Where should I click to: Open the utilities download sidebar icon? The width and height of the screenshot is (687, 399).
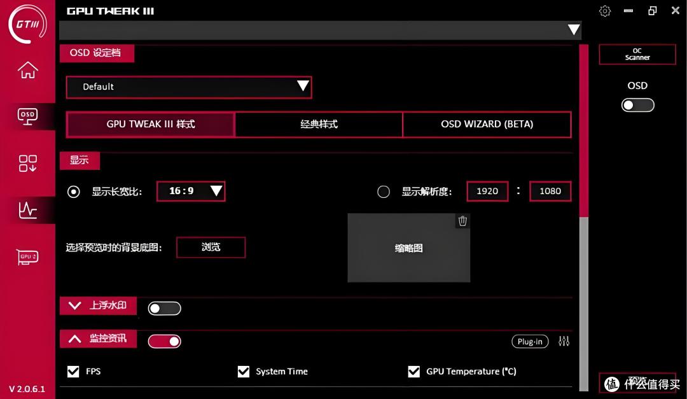(x=27, y=163)
